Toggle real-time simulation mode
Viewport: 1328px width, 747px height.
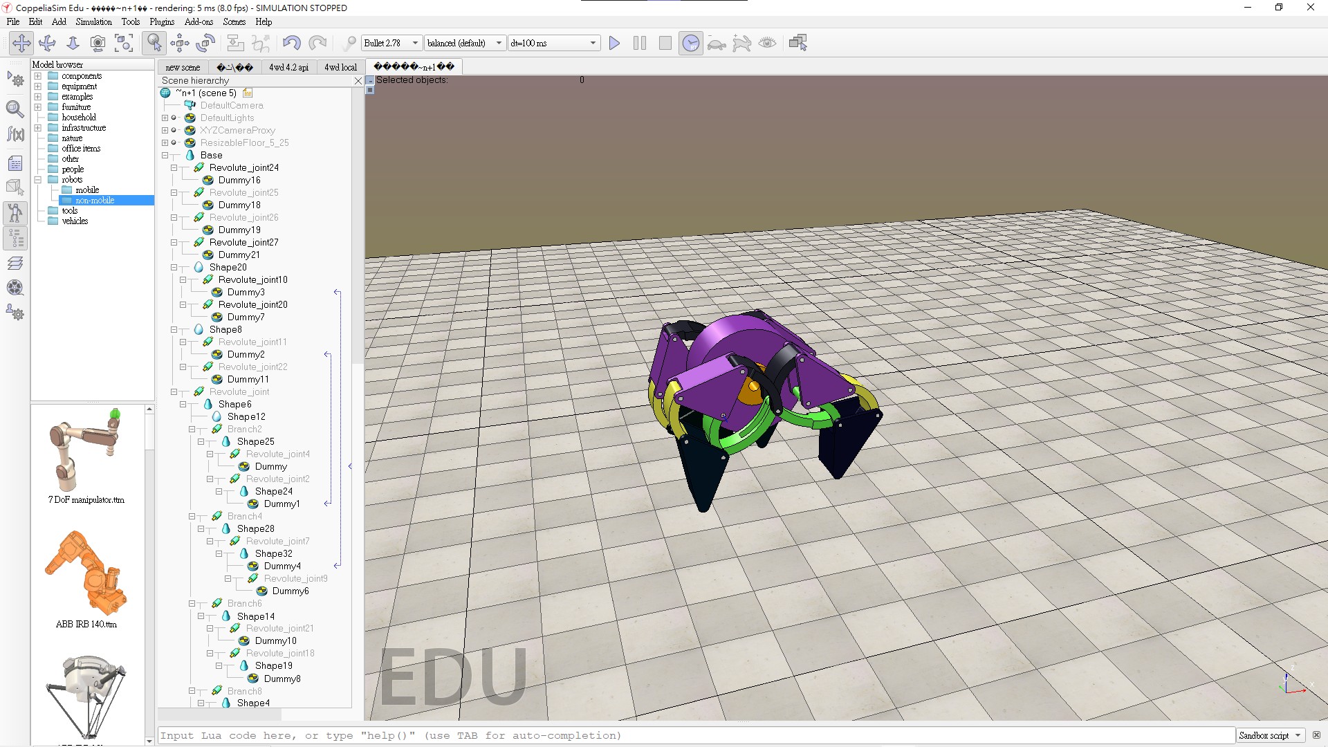[x=690, y=43]
